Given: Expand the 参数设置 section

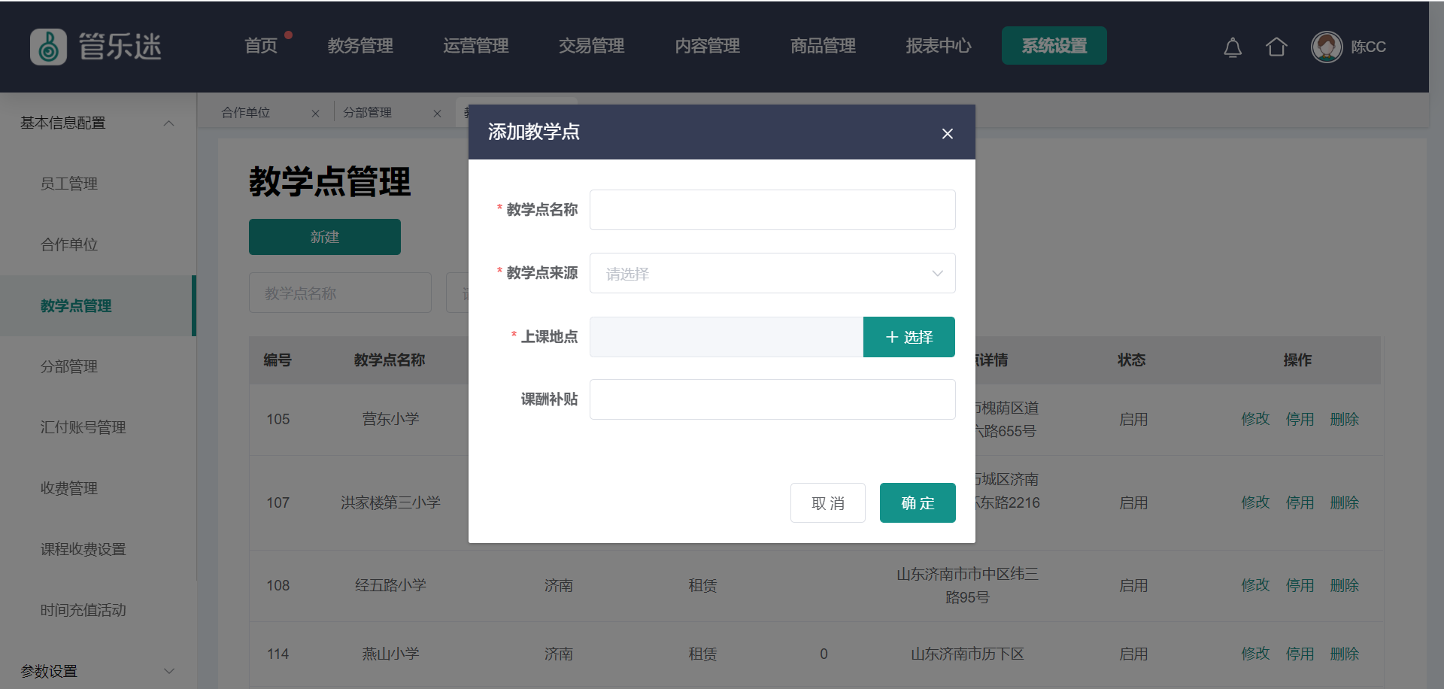Looking at the screenshot, I should click(x=168, y=671).
